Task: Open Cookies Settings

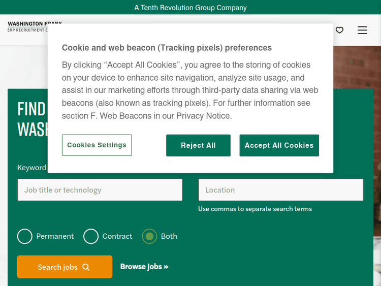Action: tap(97, 145)
